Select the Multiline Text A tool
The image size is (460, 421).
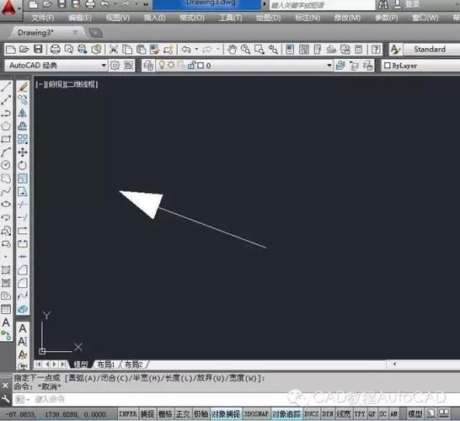[x=6, y=322]
